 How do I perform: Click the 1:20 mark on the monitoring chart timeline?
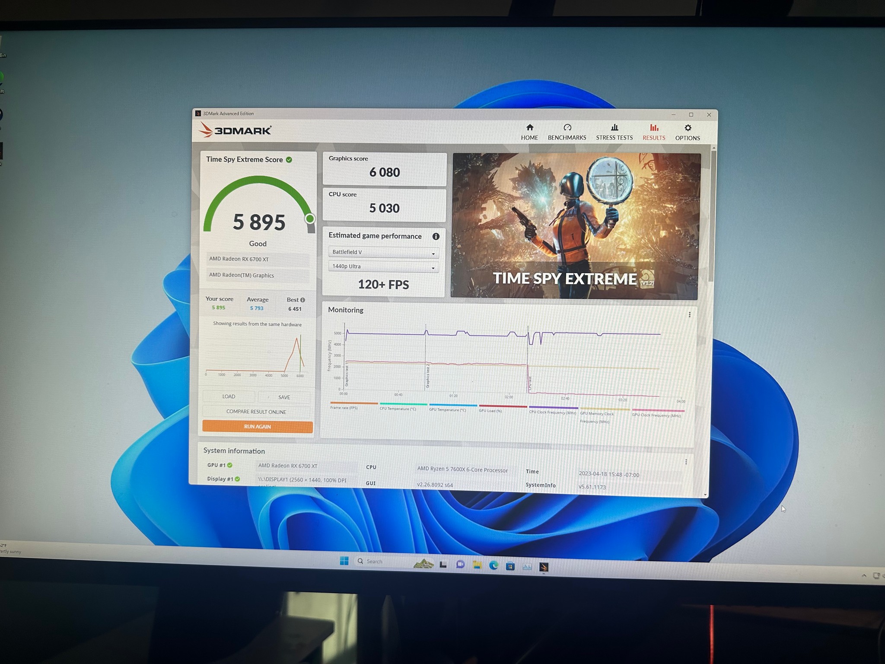[453, 396]
